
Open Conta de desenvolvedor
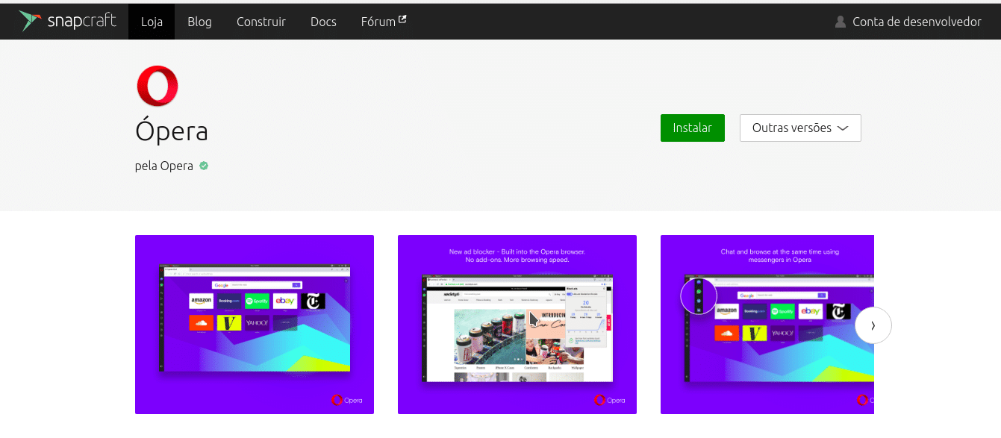point(917,22)
